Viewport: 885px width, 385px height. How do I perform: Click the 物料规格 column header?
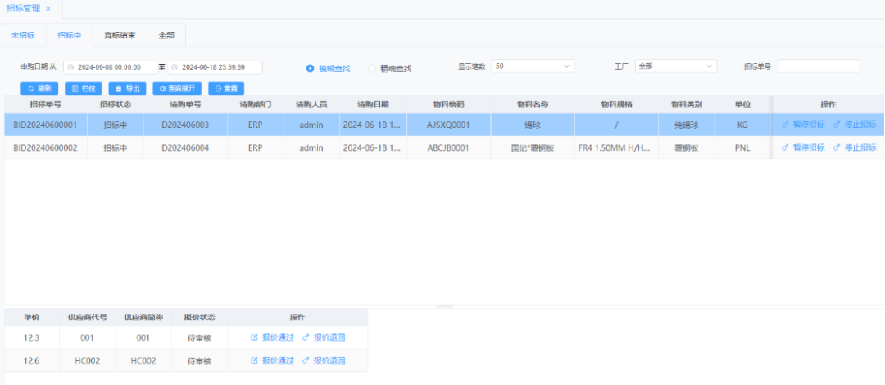[616, 104]
